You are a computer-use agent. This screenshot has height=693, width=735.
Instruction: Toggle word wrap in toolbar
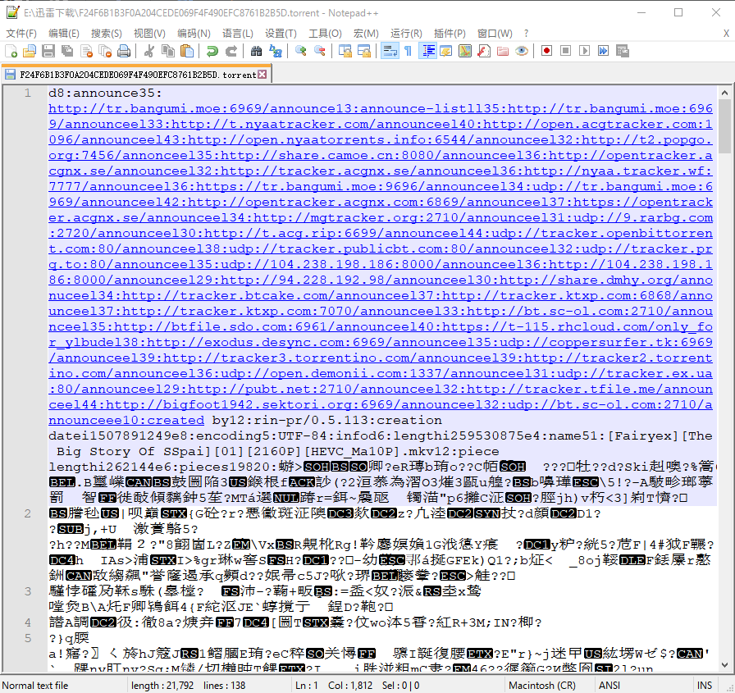click(390, 51)
